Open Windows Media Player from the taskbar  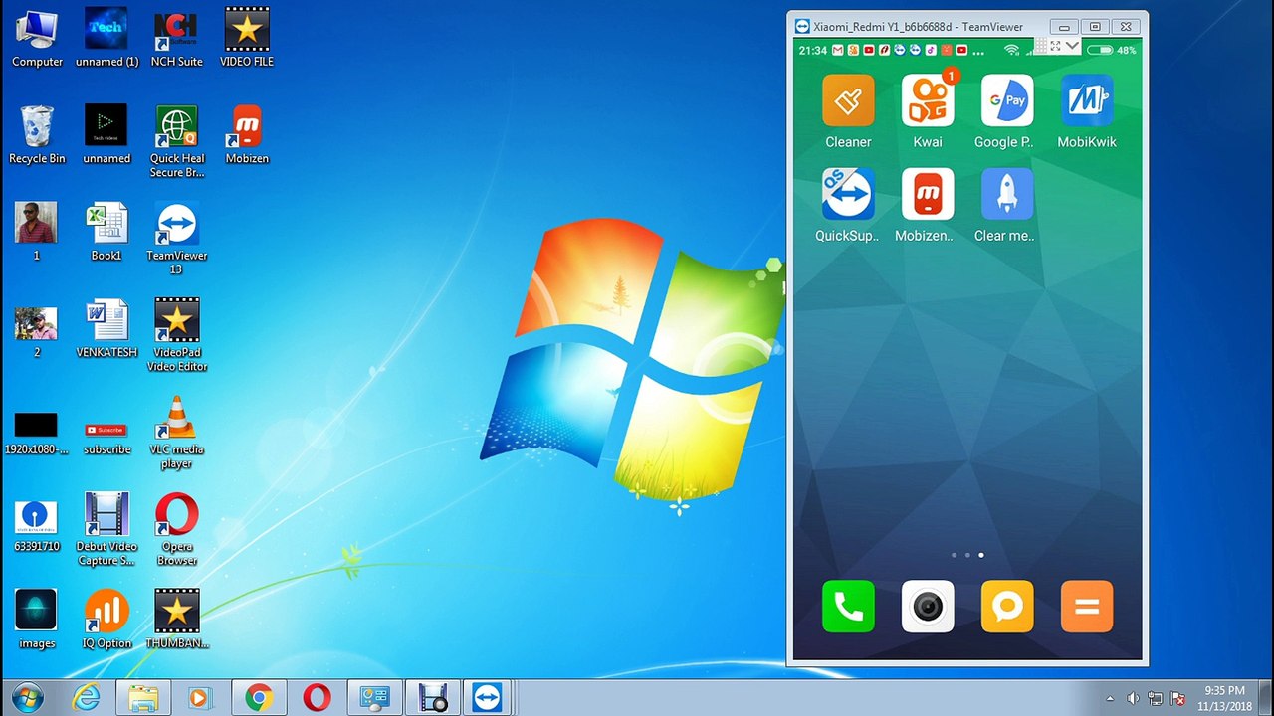[199, 698]
